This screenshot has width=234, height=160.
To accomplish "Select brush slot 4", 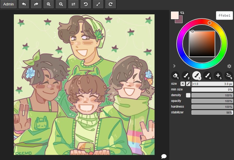I will pos(207,76).
